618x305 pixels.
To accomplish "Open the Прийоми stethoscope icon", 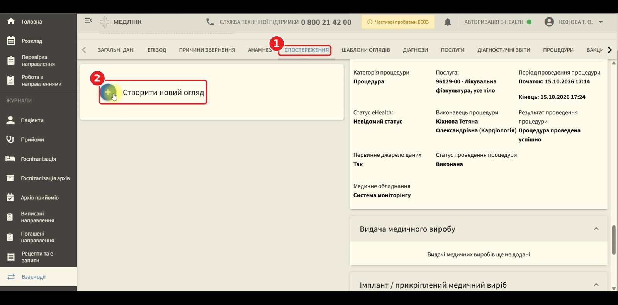I will pos(10,139).
